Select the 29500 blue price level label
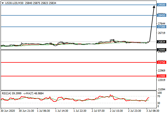This screenshot has width=168, height=114. [162, 5]
